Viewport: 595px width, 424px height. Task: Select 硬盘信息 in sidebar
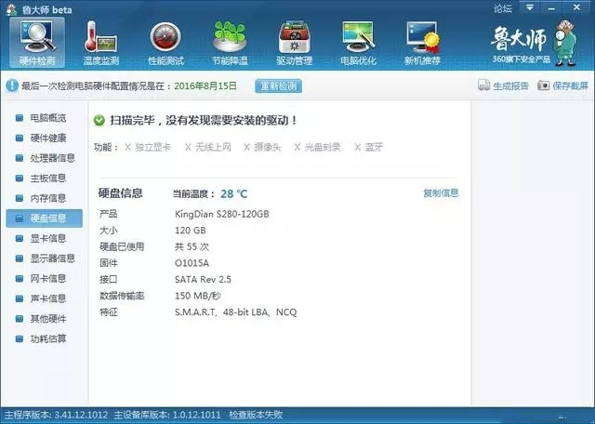[44, 219]
